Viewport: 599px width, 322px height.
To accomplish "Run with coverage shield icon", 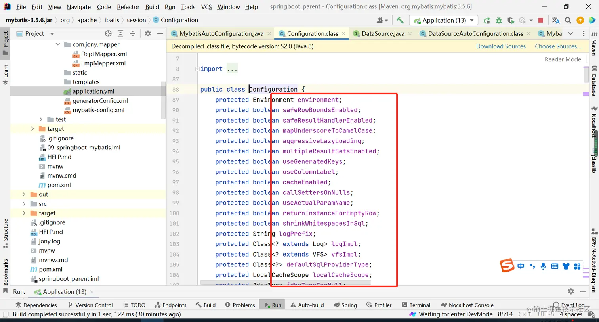I will (x=511, y=20).
